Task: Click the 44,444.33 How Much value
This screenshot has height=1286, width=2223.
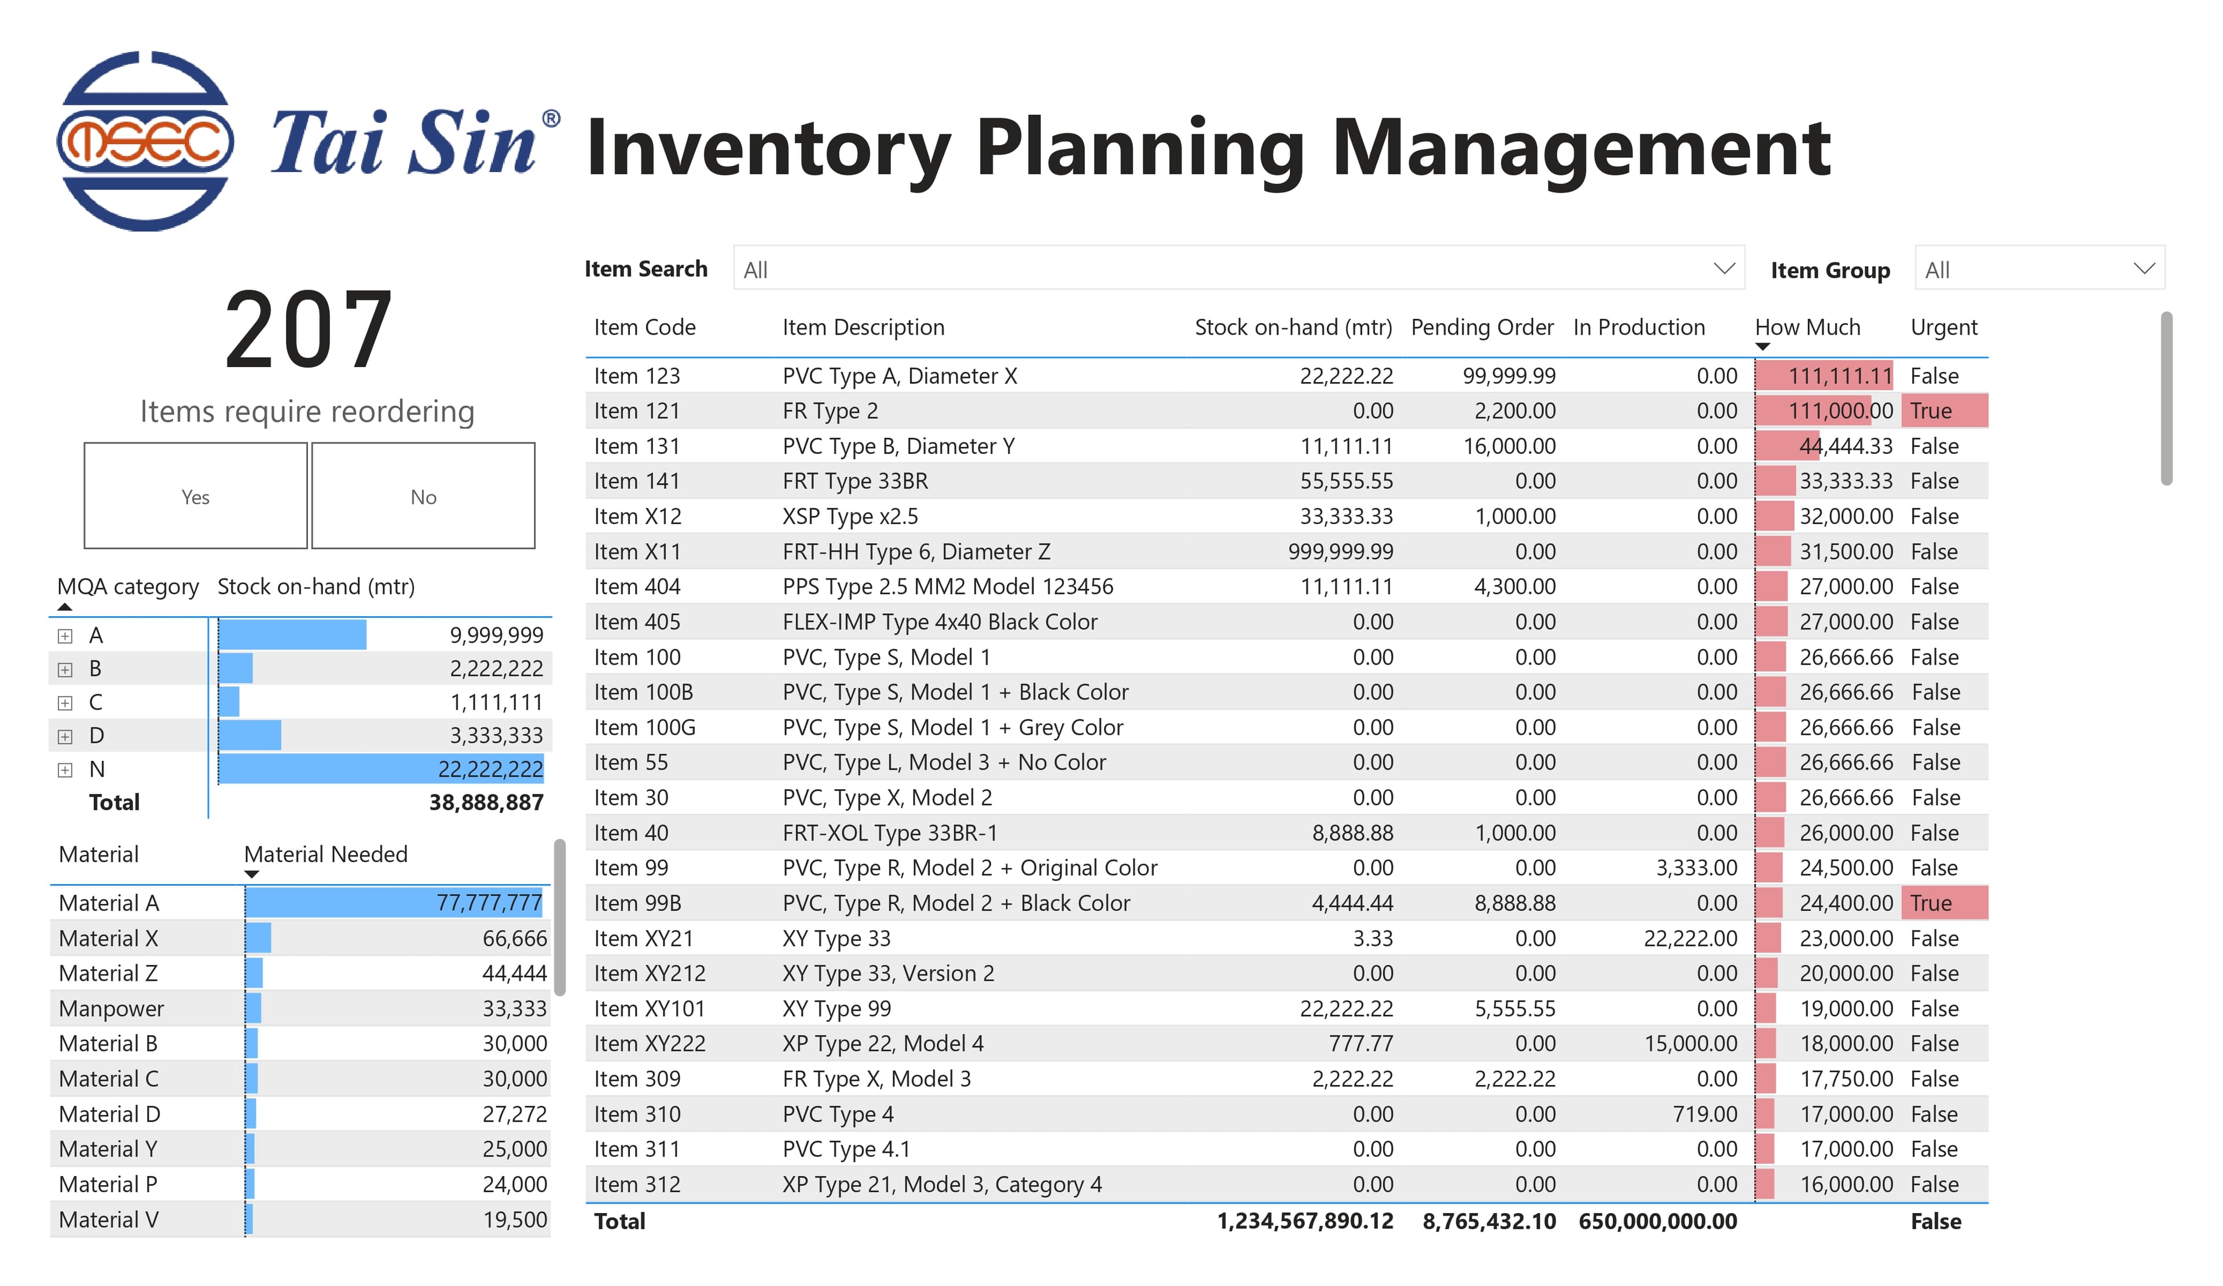Action: pos(1846,446)
